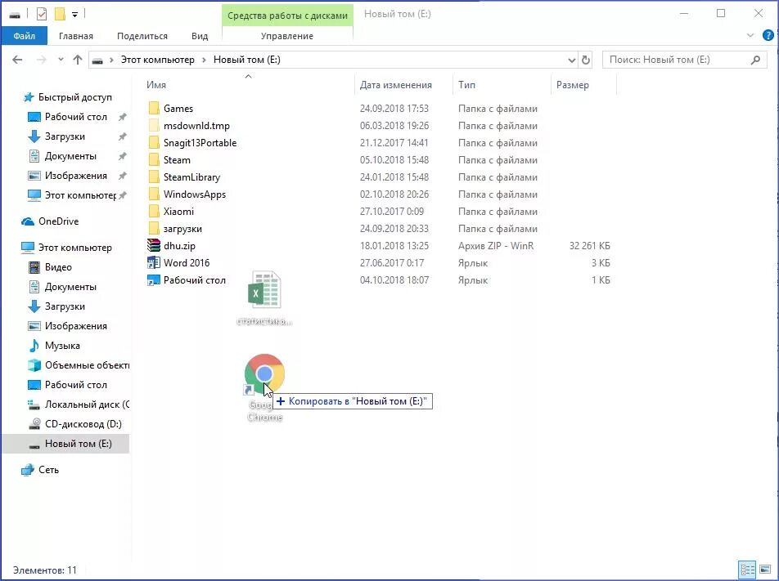
Task: Click the back navigation arrow
Action: [17, 60]
